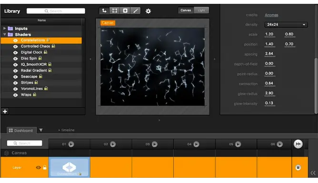Open the density 24x24 dropdown
Screen dimensions: 318x183
pos(286,25)
